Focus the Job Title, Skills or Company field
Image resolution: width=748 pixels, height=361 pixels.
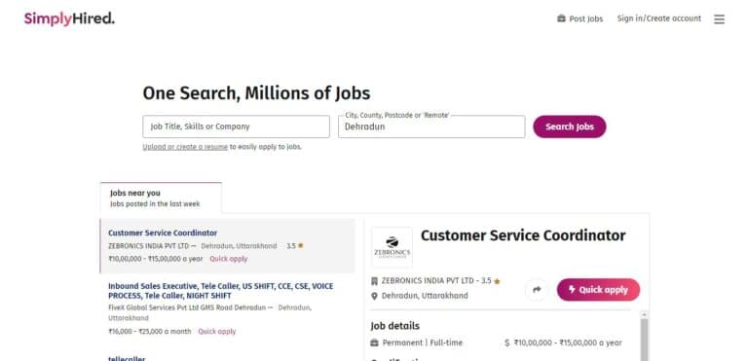click(x=236, y=126)
